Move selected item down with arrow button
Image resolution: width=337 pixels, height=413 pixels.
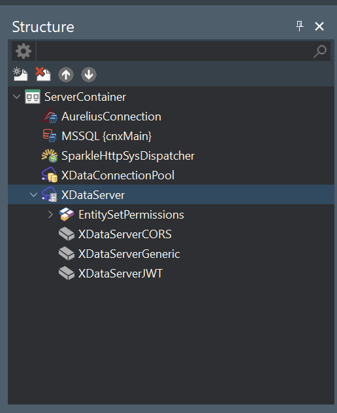[x=89, y=75]
